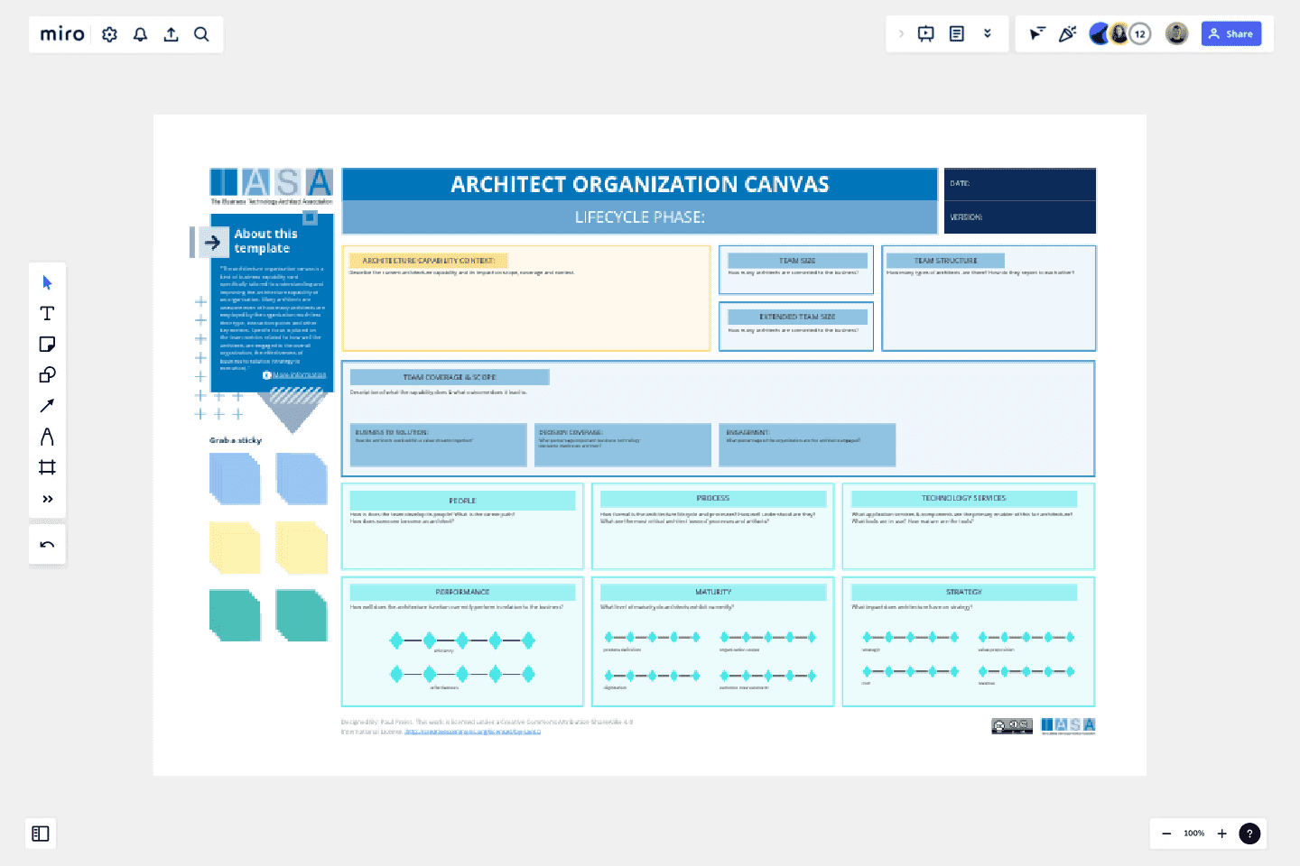Click the export upload icon
The image size is (1300, 866).
[171, 34]
